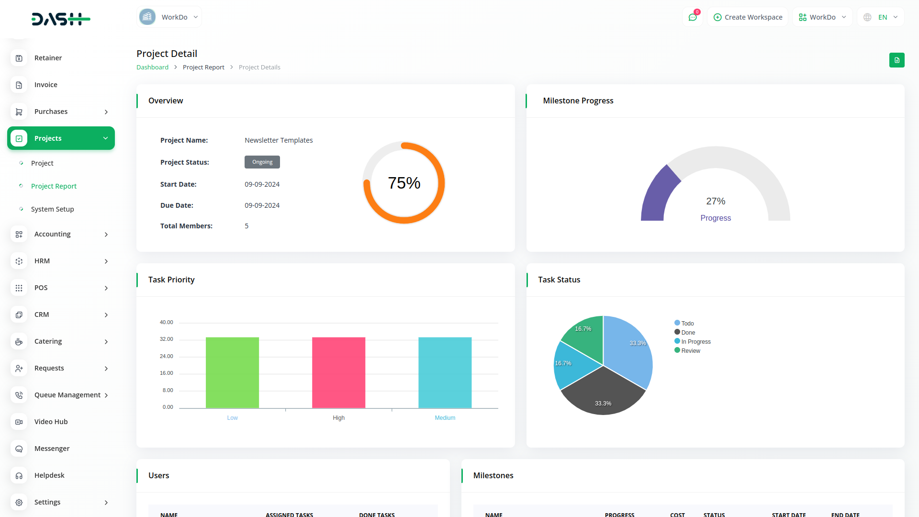Image resolution: width=919 pixels, height=517 pixels.
Task: Click the HRM module icon
Action: [19, 261]
